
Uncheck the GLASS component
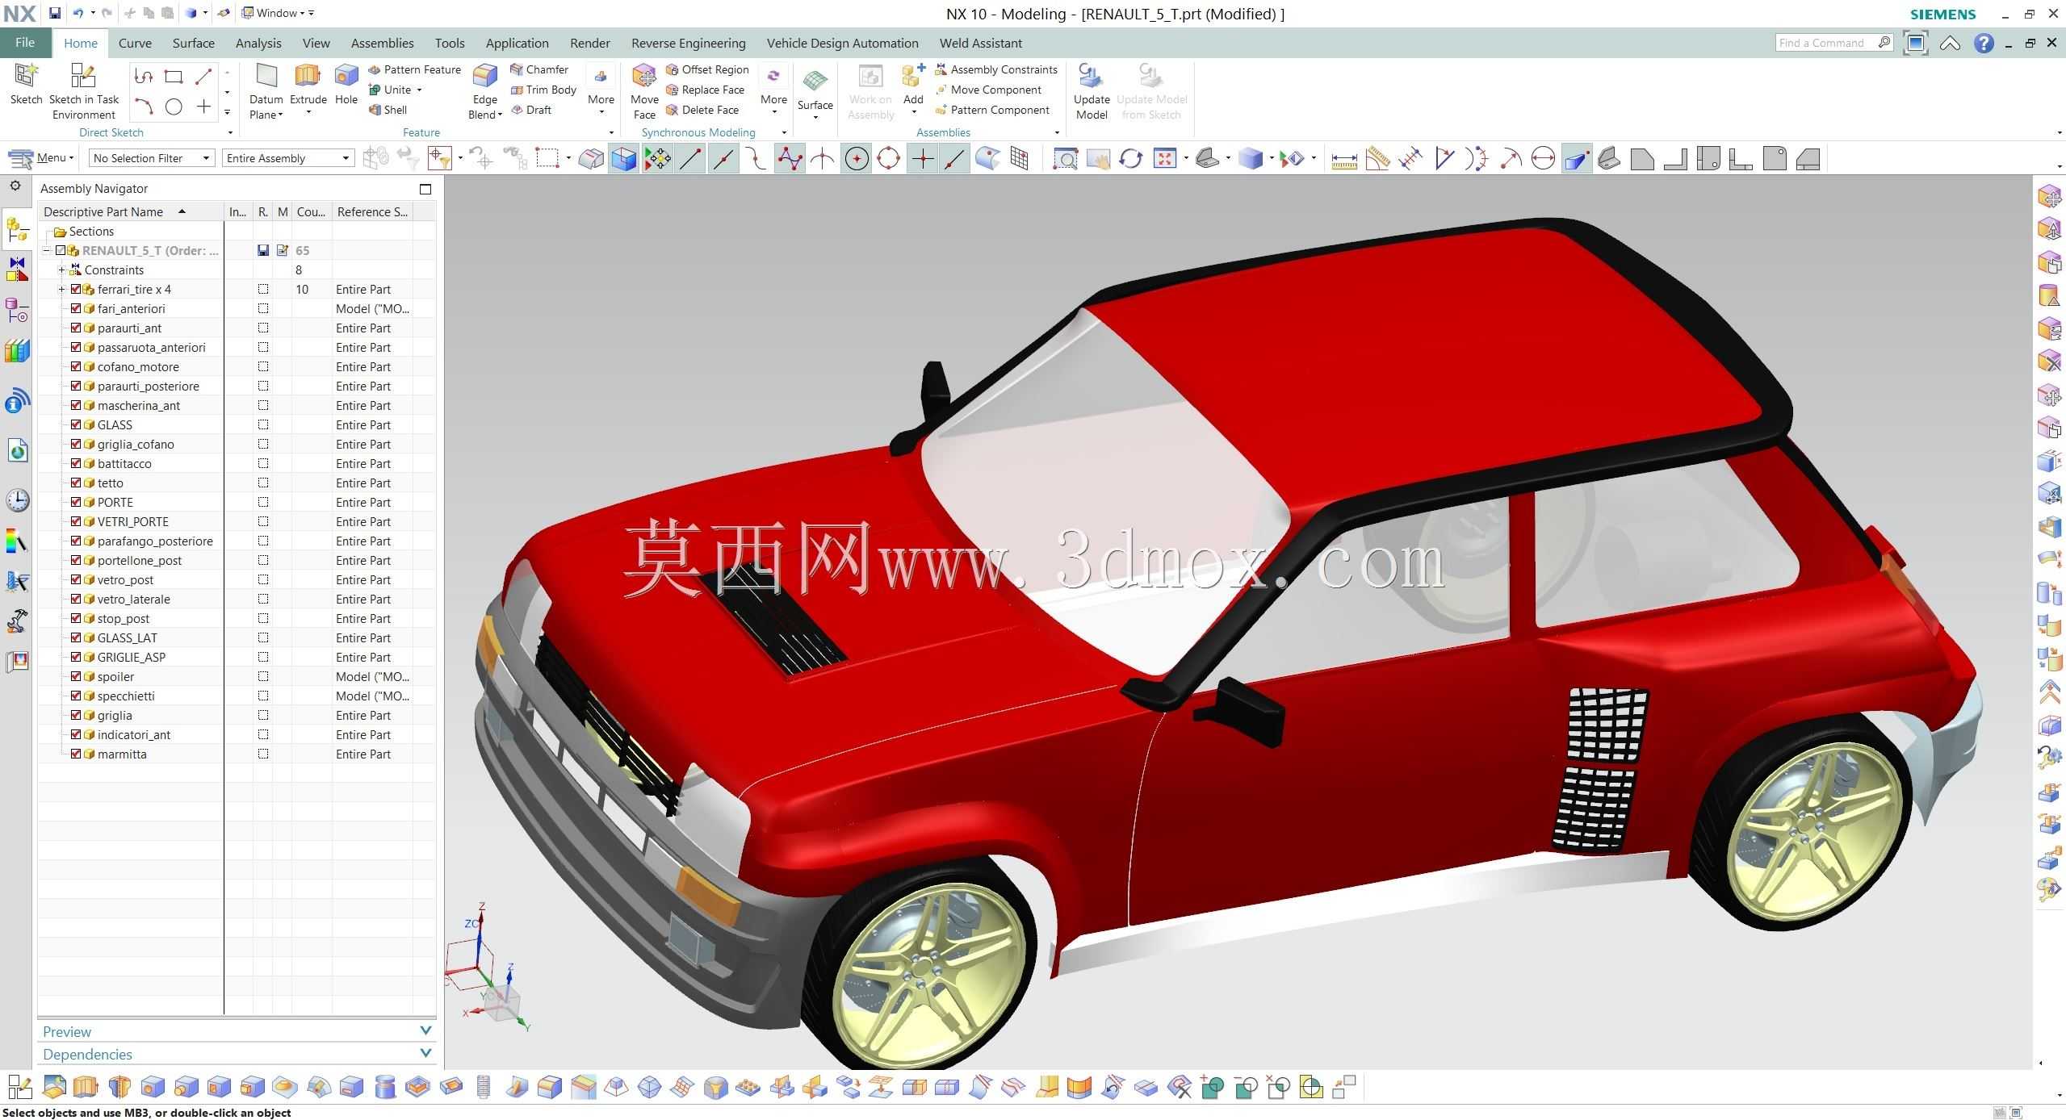[x=76, y=424]
